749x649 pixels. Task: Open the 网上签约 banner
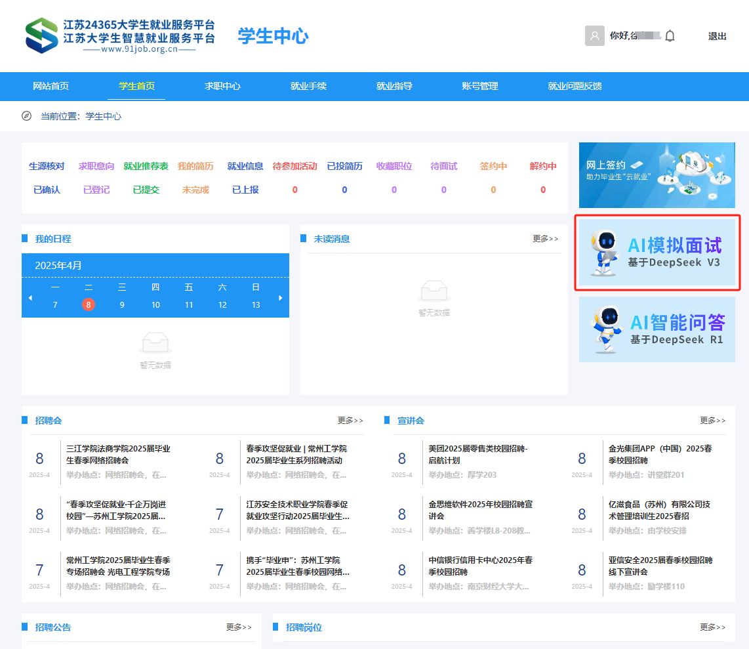[657, 175]
